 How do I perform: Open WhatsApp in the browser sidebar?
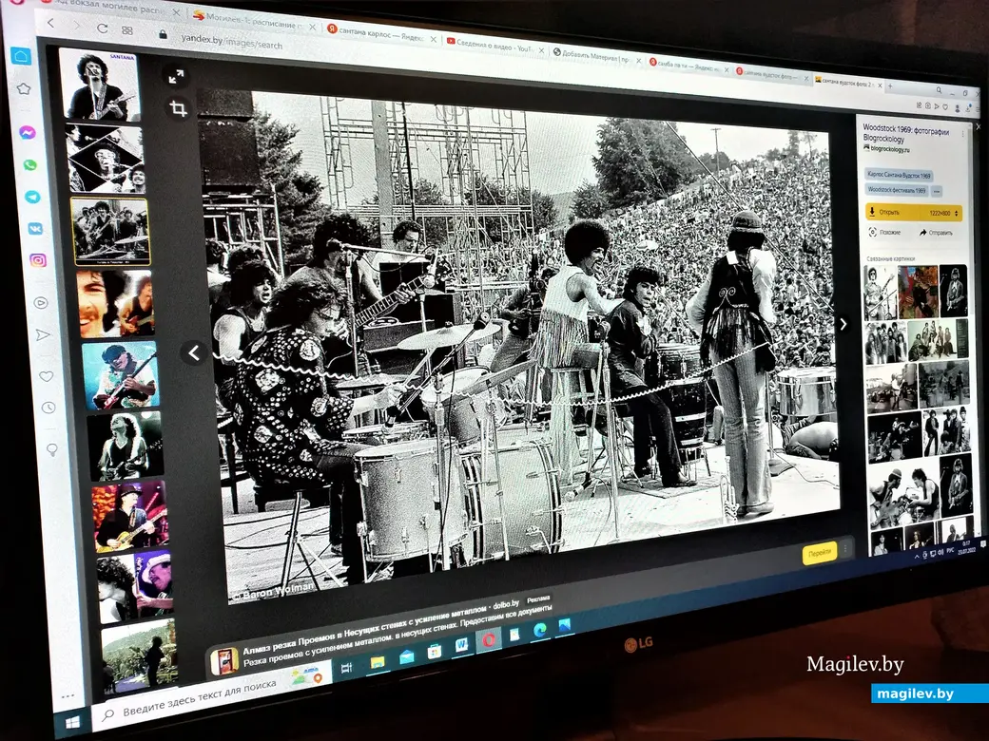click(30, 164)
